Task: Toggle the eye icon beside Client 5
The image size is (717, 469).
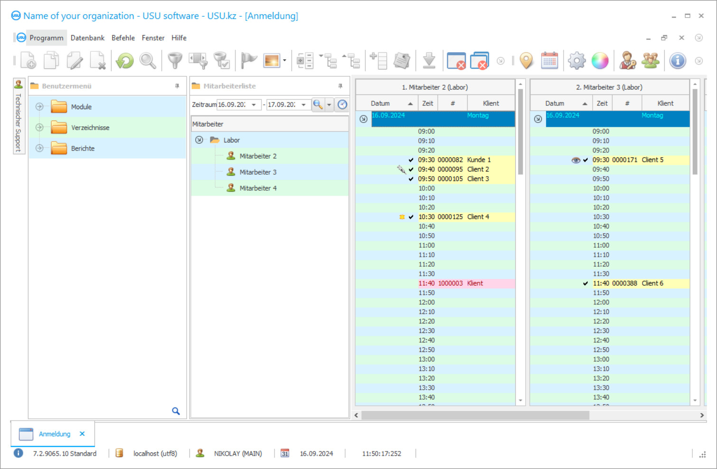Action: [x=574, y=160]
